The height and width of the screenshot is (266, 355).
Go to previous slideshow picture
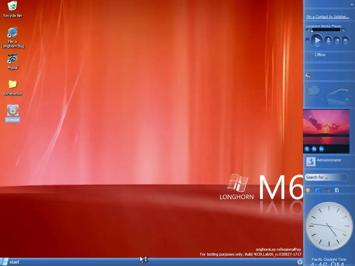tap(314, 149)
